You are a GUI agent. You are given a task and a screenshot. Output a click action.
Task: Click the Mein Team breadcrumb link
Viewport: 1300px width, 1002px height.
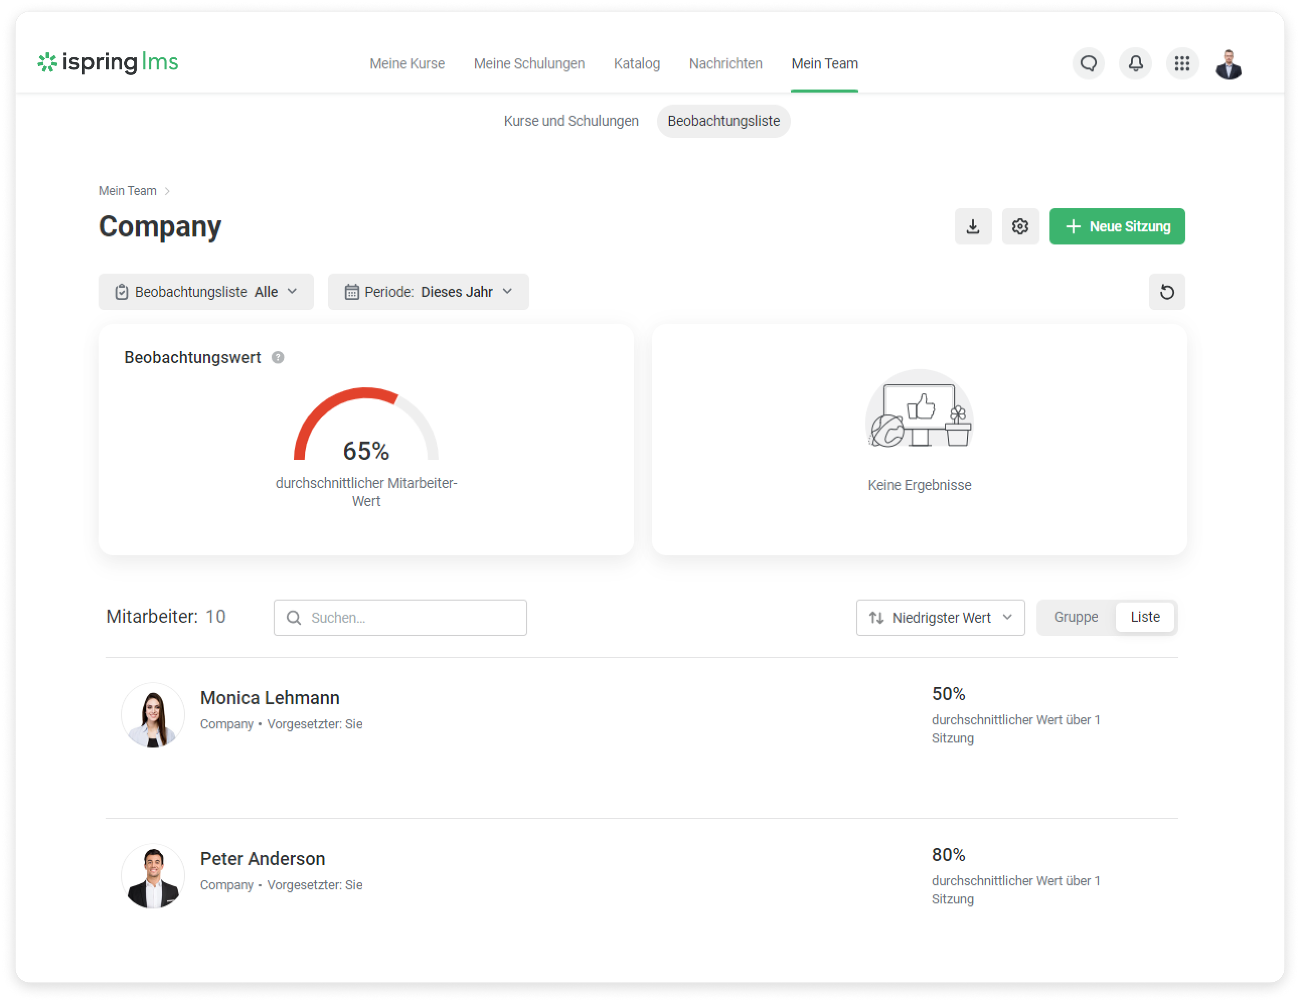pos(127,191)
